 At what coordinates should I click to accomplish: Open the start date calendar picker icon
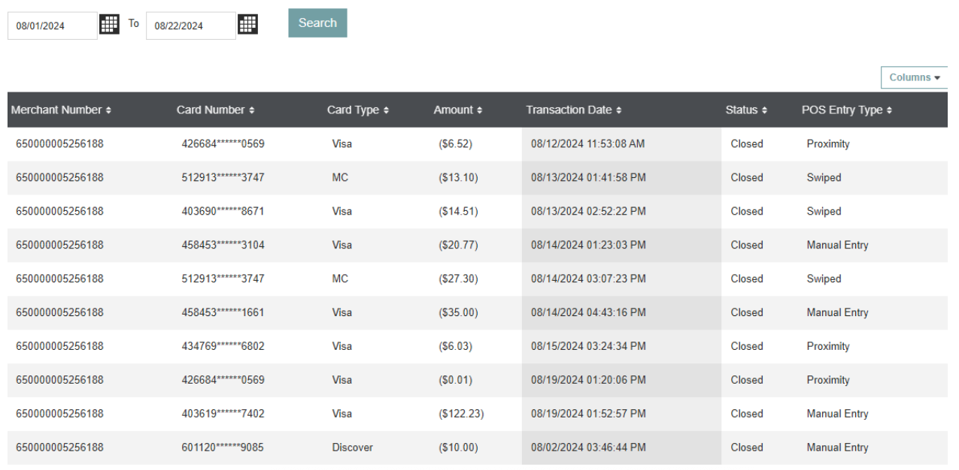[x=110, y=24]
